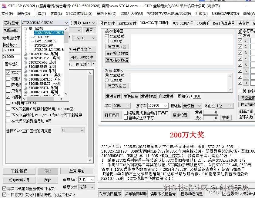Select IAP15F2K61S2 in the chip list
This screenshot has height=198, width=255.
click(45, 41)
